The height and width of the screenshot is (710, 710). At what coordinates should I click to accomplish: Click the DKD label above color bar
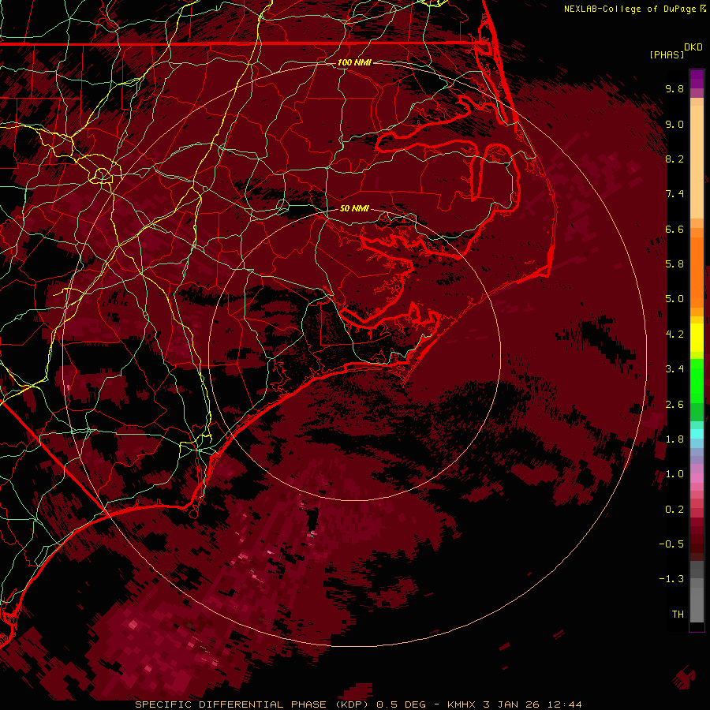point(693,47)
